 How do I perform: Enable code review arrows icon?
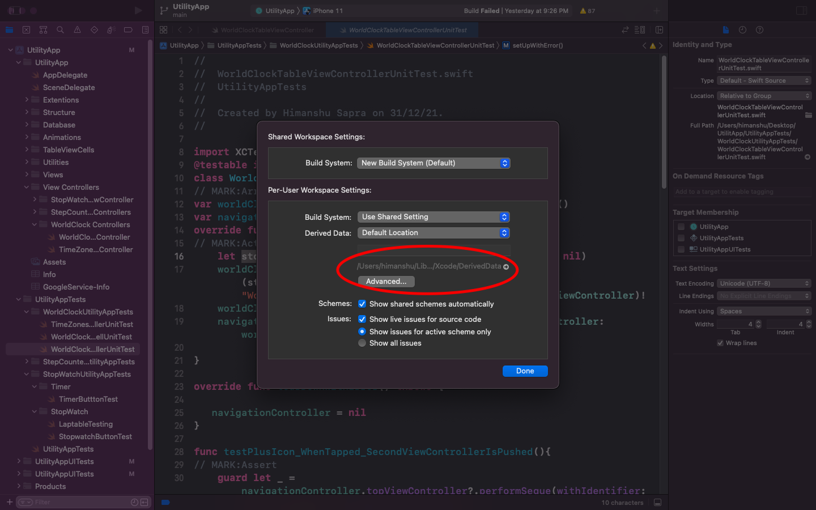[625, 30]
